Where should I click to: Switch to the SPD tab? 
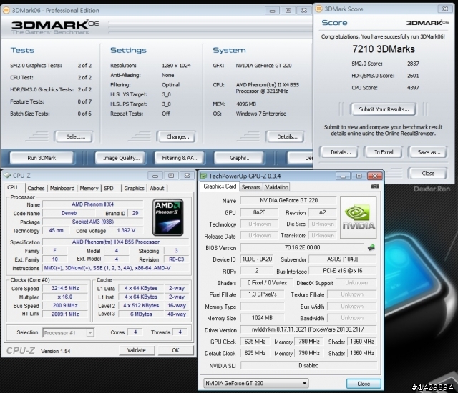[109, 189]
